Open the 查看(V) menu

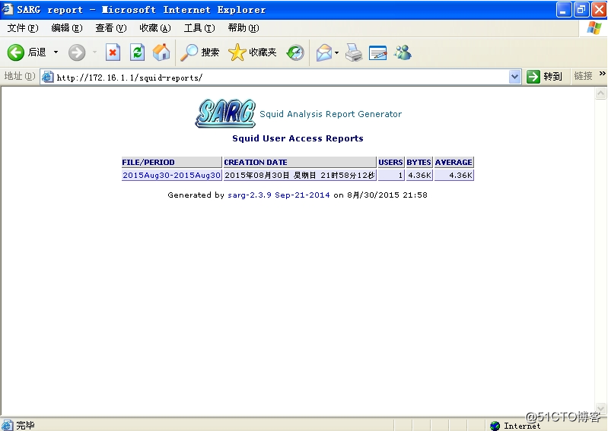[111, 28]
